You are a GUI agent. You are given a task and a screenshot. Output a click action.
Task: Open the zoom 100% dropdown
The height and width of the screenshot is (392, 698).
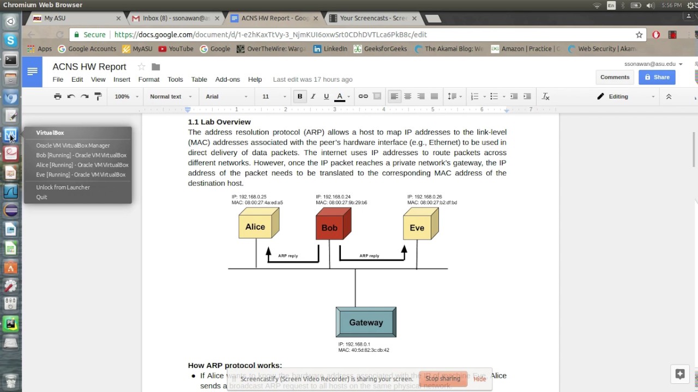(127, 96)
